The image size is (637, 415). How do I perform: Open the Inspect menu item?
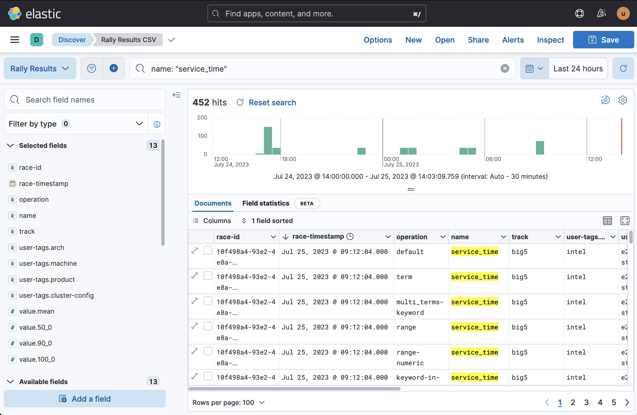pos(550,40)
